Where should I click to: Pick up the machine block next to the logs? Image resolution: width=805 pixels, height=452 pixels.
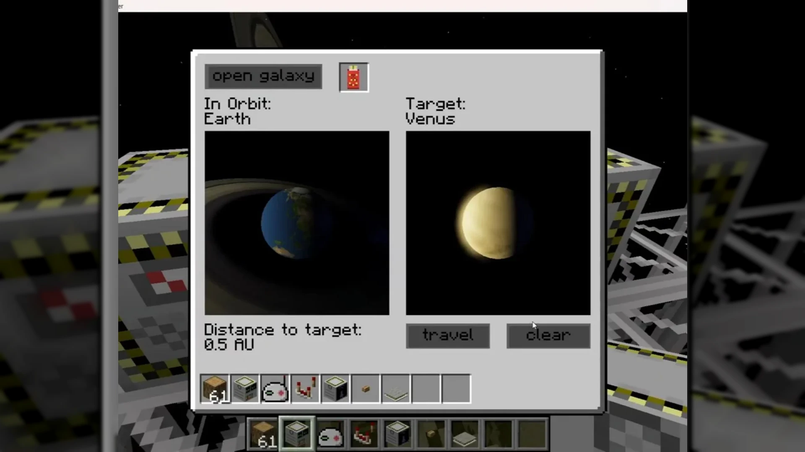click(245, 389)
